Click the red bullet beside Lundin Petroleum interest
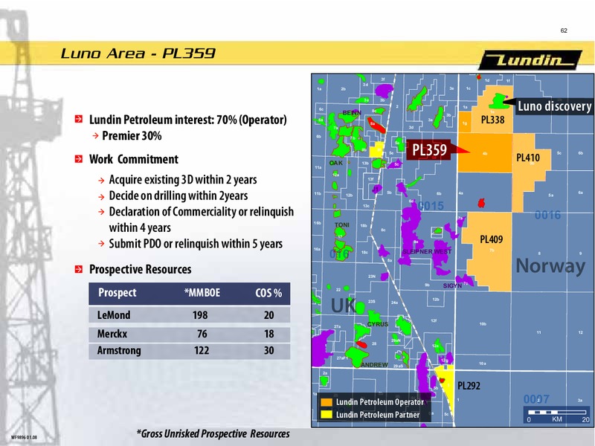The width and height of the screenshot is (595, 446). (79, 119)
